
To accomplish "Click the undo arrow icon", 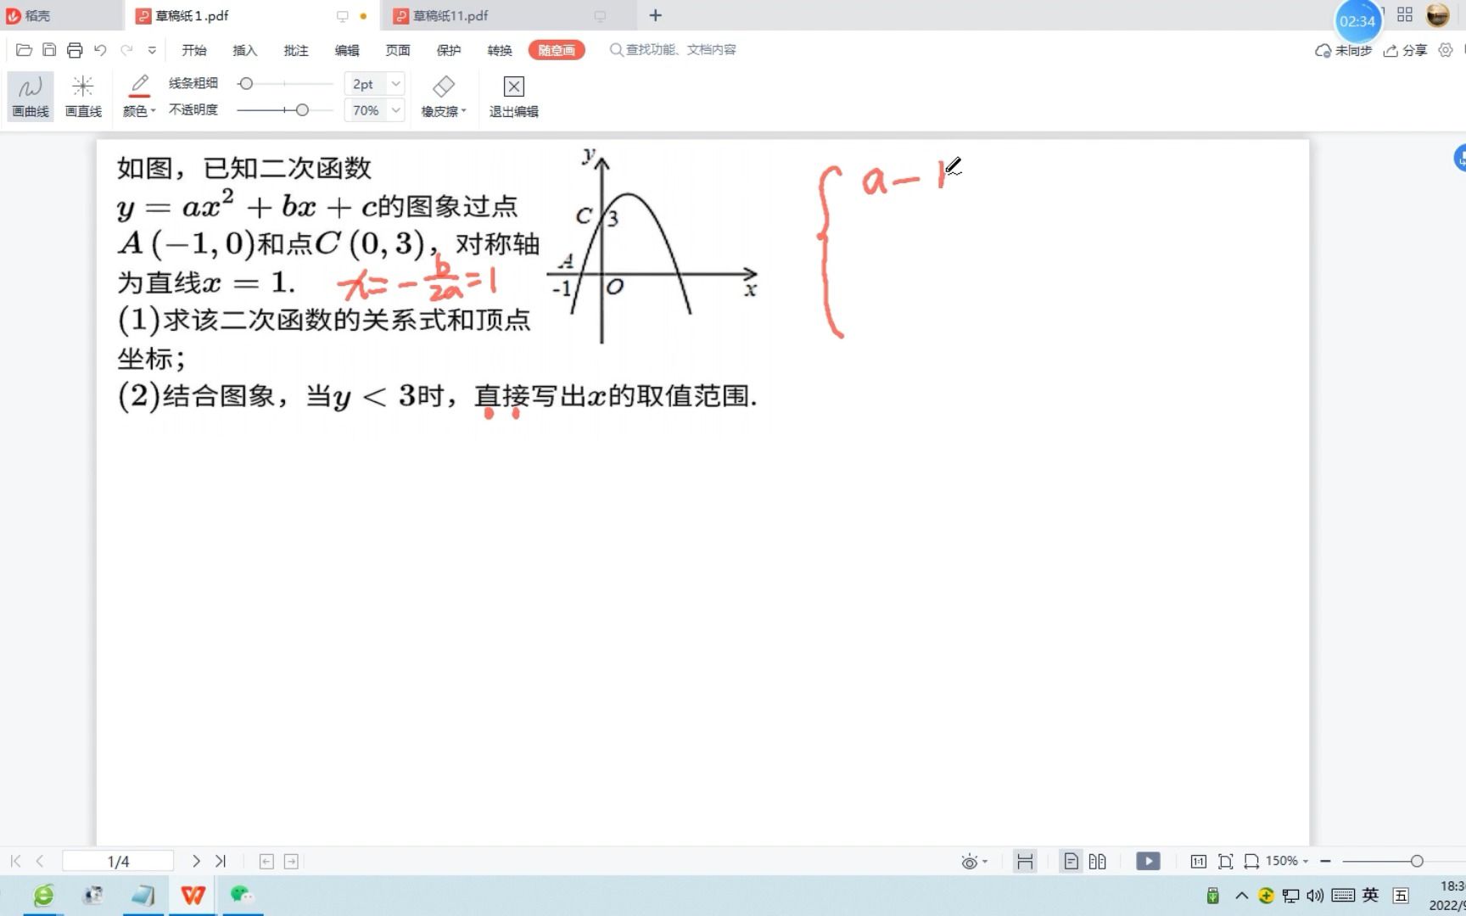I will (x=101, y=49).
